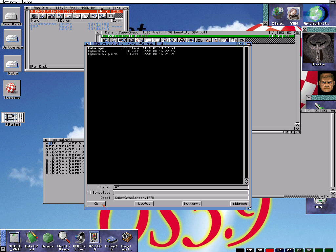The image size is (336, 252).
Task: Click the Abbruch button
Action: point(240,204)
